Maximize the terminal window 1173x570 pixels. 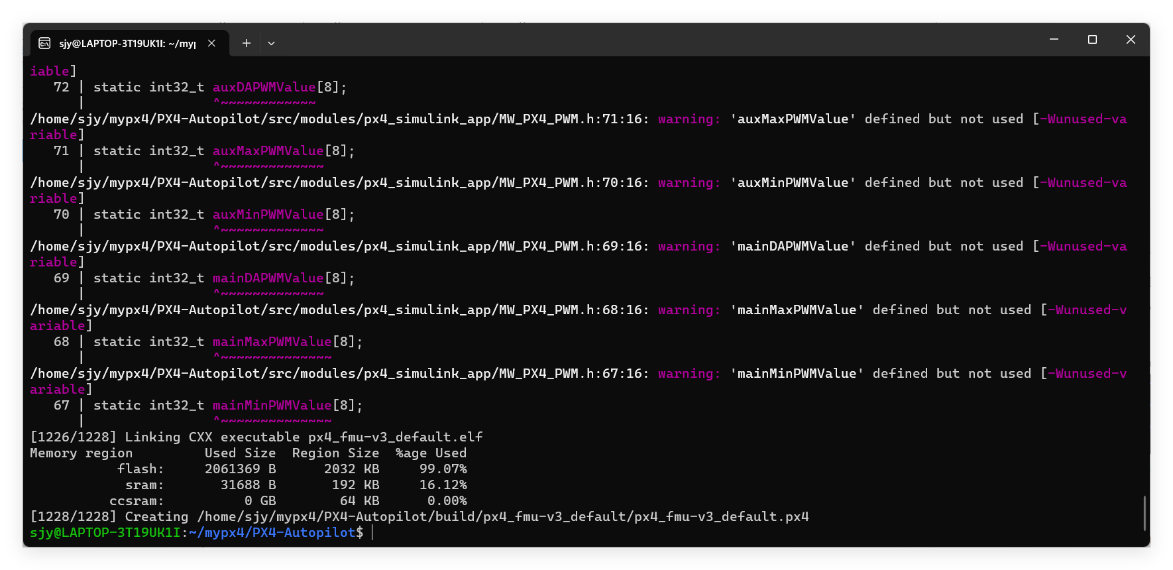(1092, 40)
